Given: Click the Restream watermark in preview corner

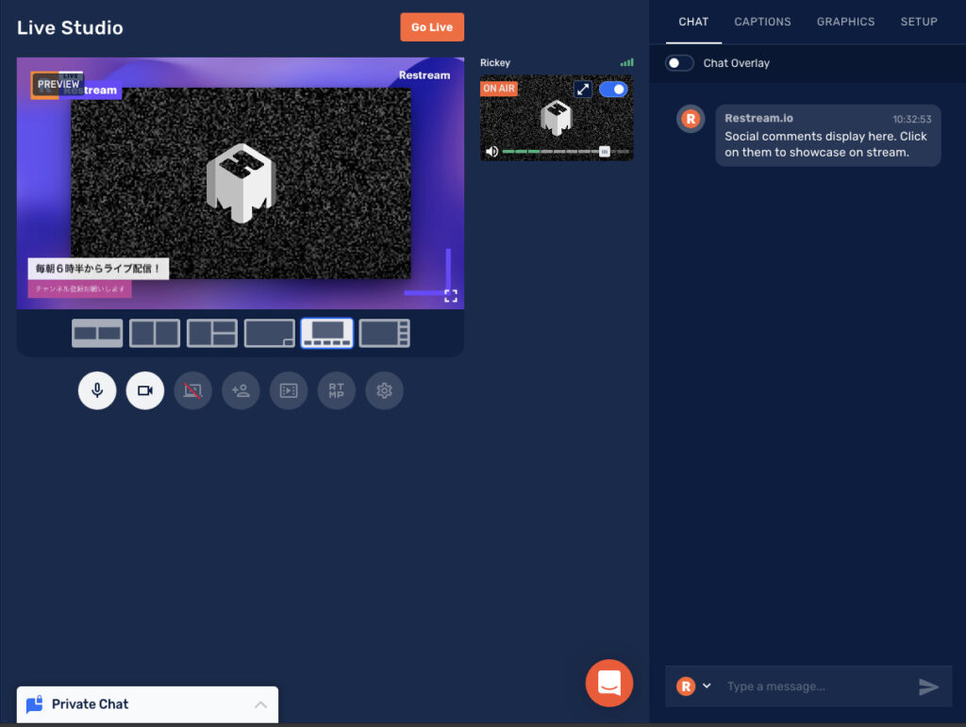Looking at the screenshot, I should (425, 75).
